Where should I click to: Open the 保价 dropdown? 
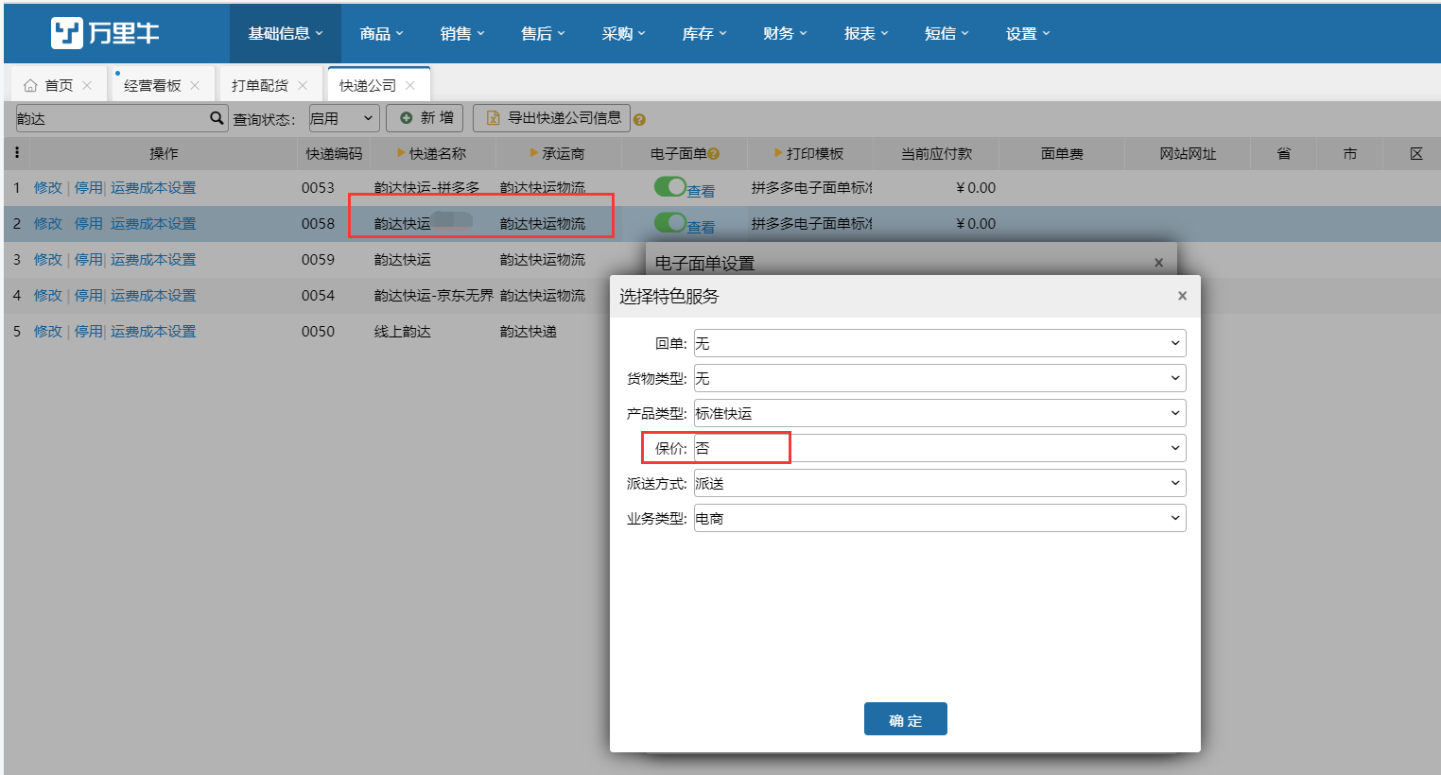940,448
